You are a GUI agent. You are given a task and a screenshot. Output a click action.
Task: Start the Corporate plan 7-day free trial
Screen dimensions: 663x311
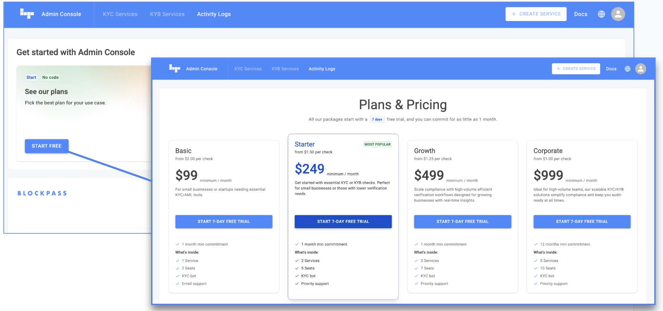coord(582,221)
